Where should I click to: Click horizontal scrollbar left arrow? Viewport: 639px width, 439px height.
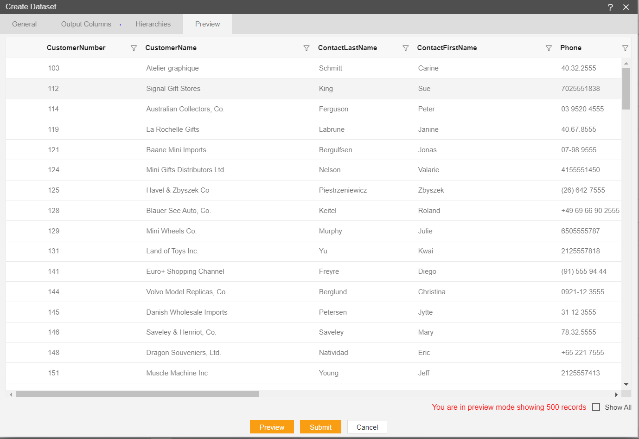11,394
